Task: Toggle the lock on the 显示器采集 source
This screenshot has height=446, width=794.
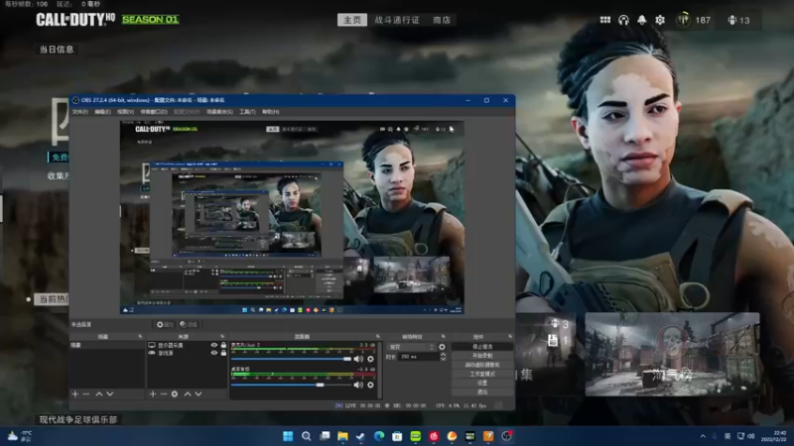Action: [x=223, y=345]
